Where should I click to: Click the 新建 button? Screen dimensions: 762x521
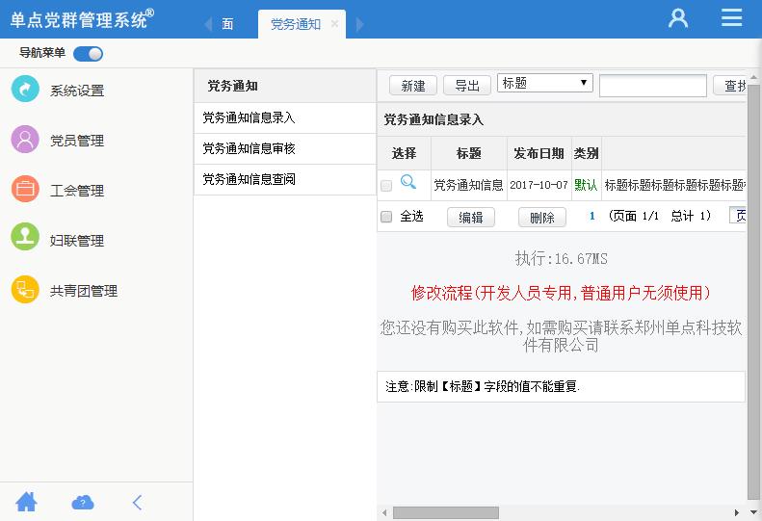(x=413, y=86)
